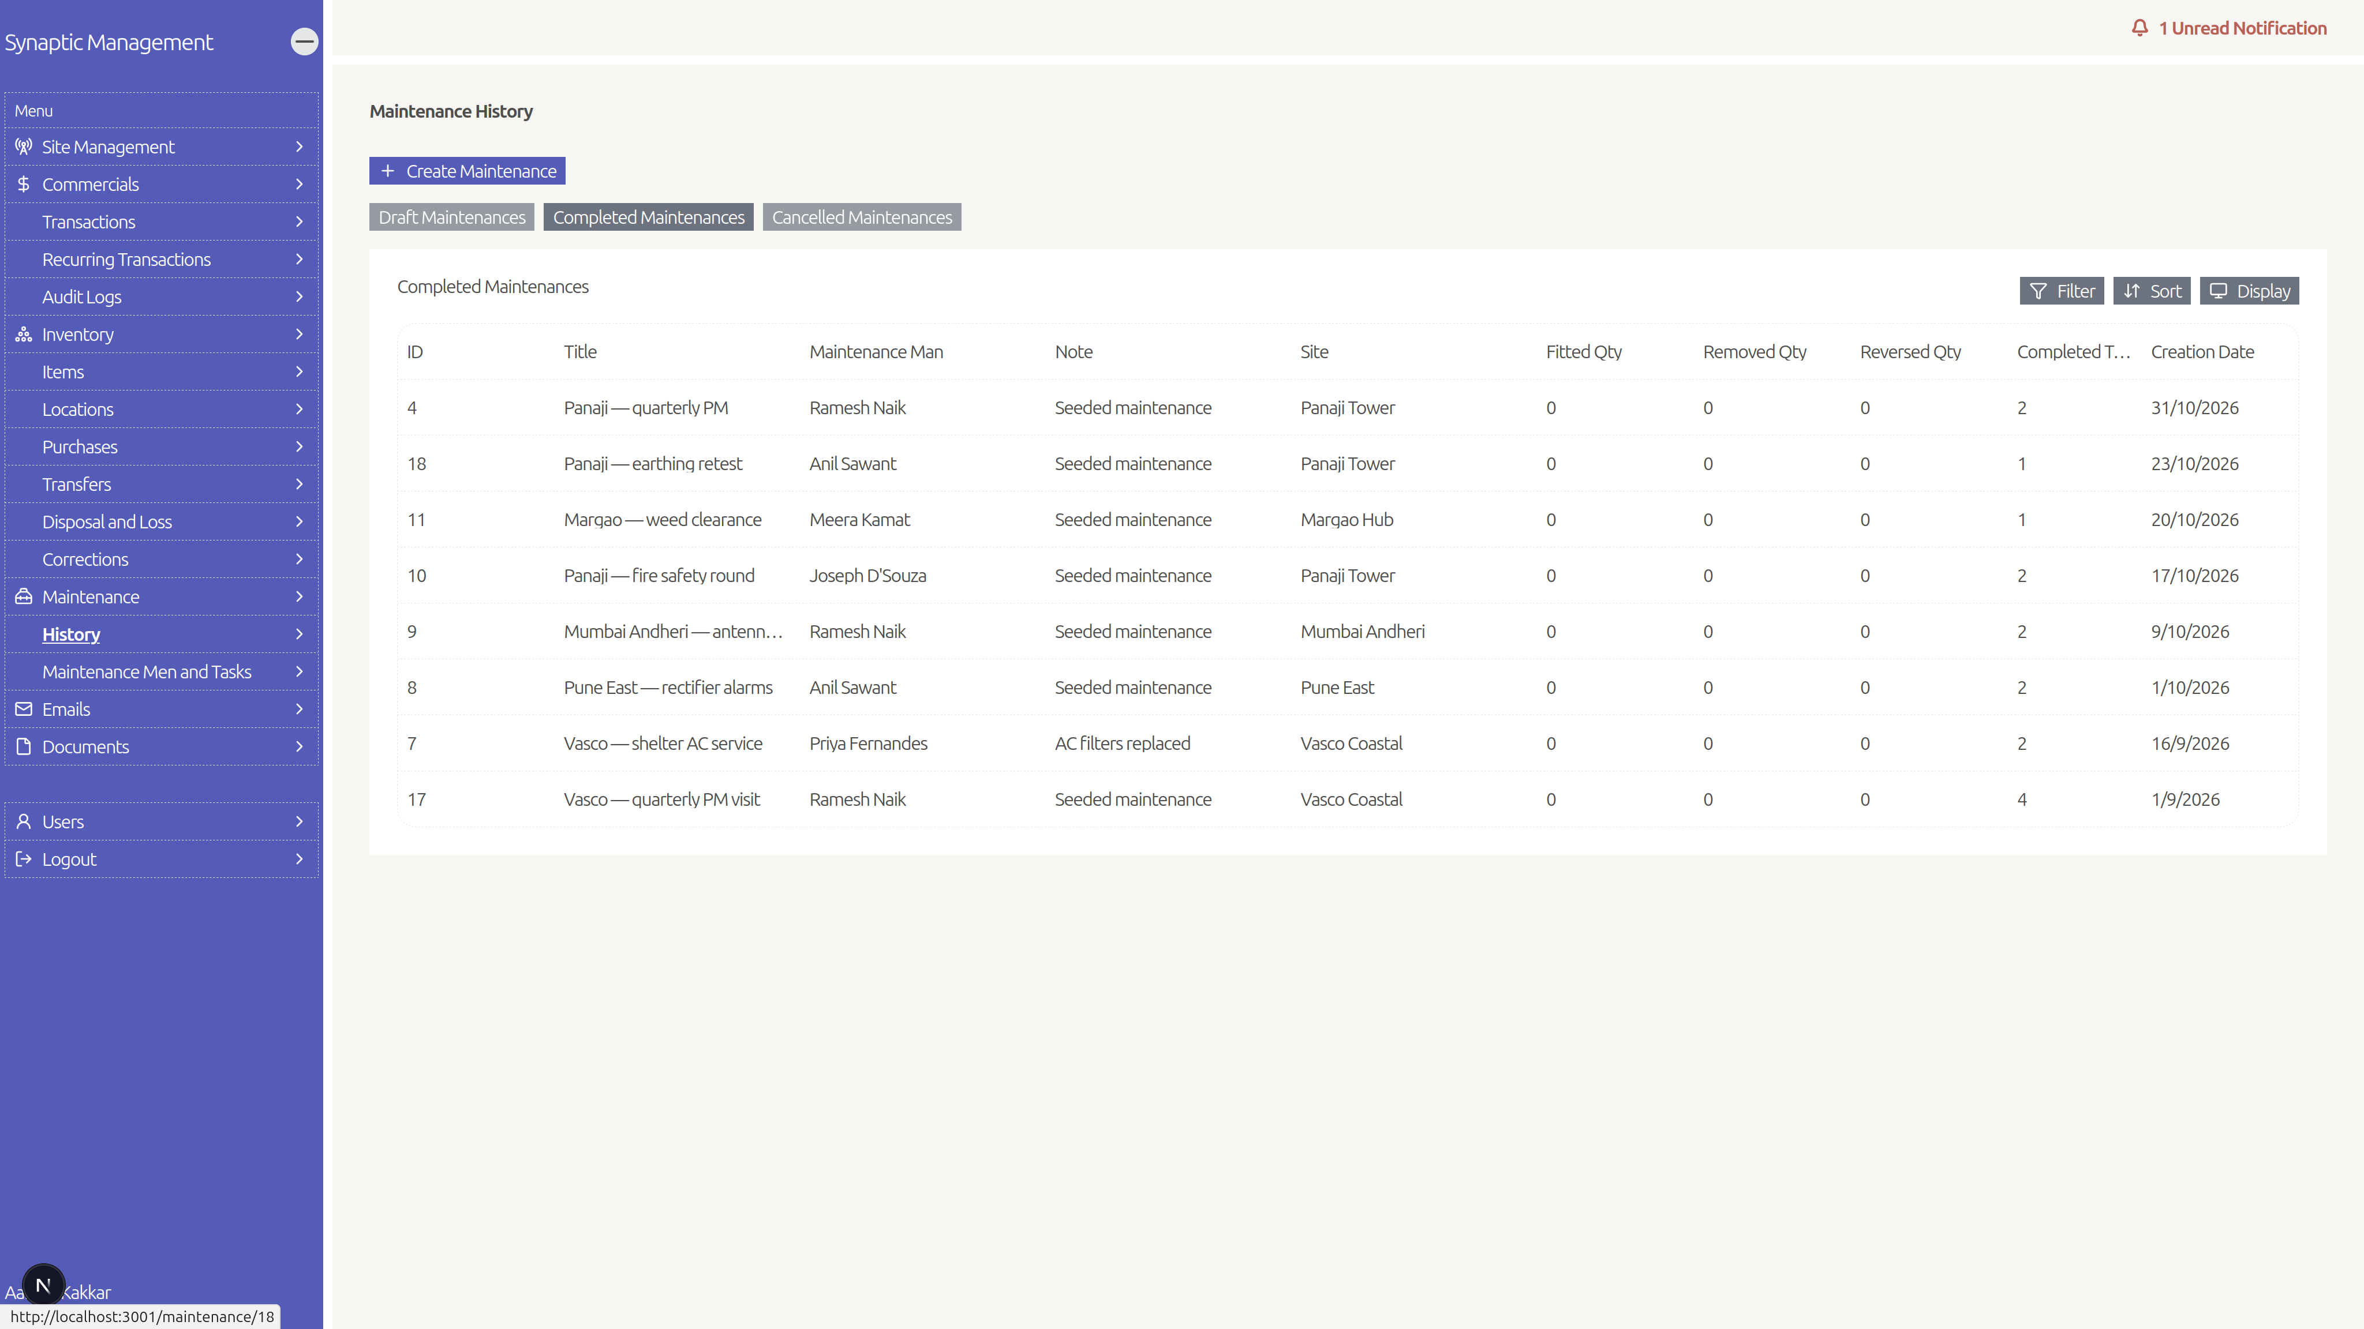Open Corrections menu entry
The width and height of the screenshot is (2364, 1329).
click(162, 560)
